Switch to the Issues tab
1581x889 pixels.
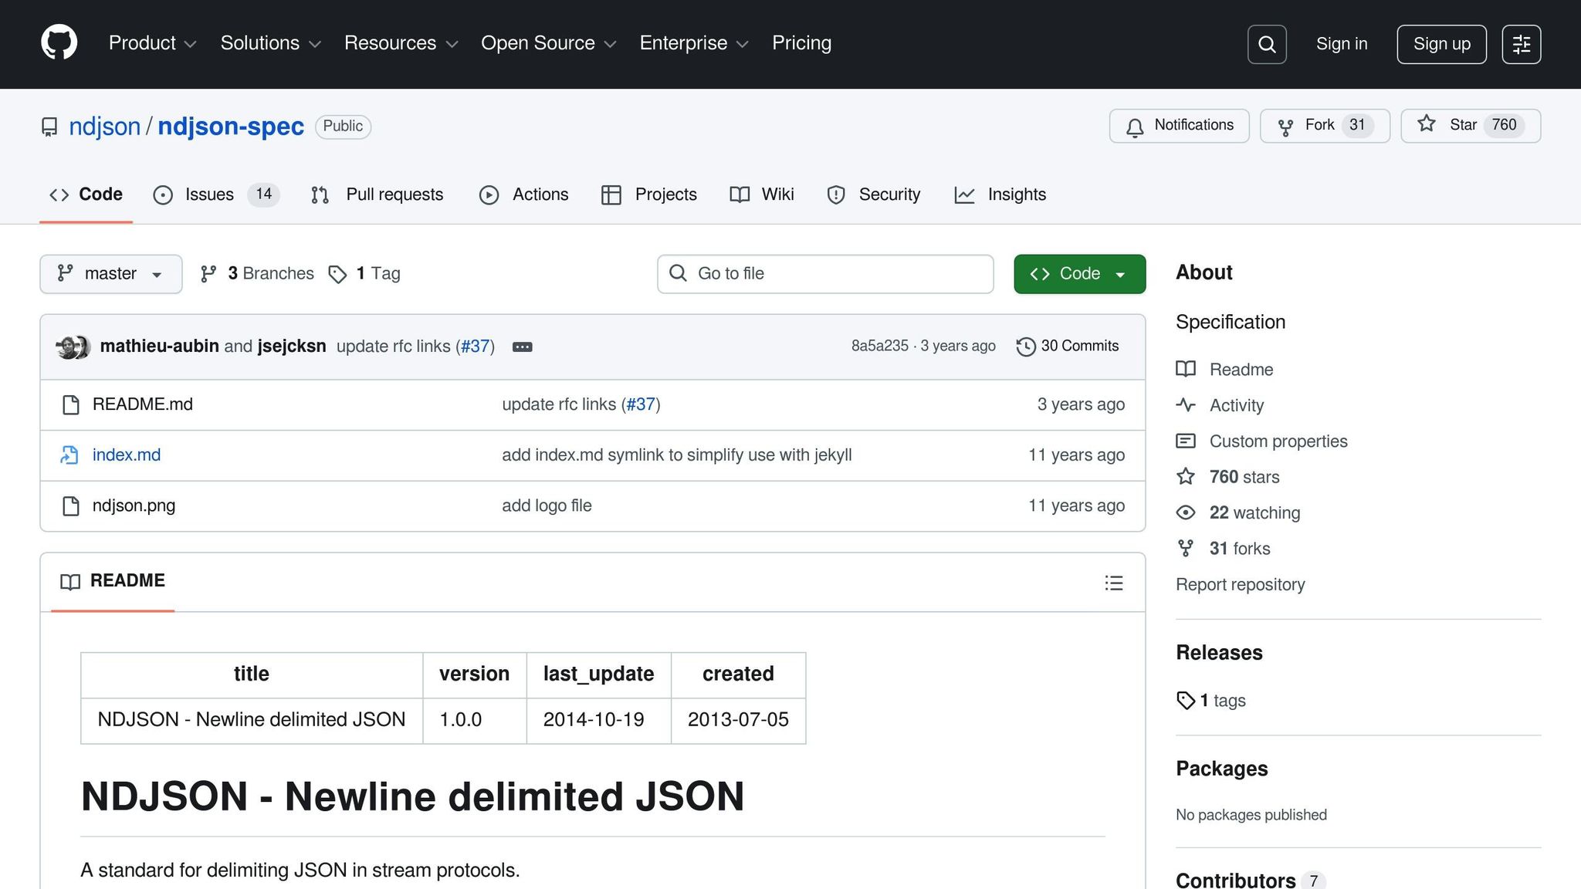[x=216, y=194]
